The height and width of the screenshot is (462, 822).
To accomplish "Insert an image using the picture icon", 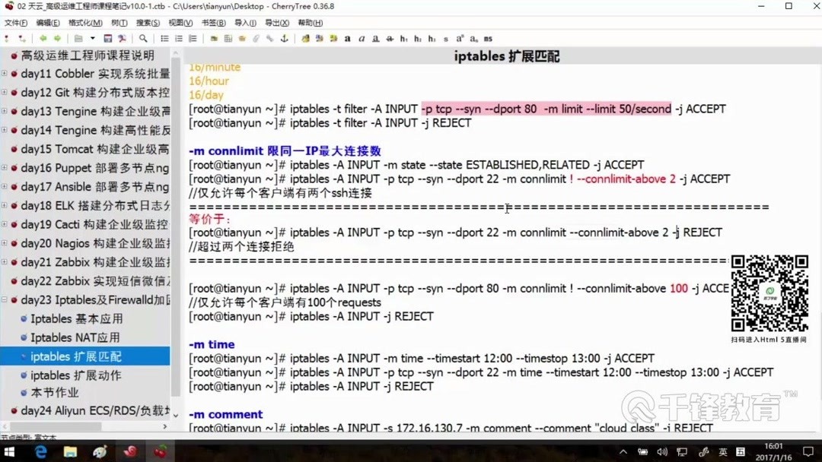I will [x=214, y=37].
